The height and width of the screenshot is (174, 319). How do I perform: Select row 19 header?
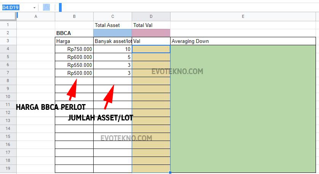point(8,169)
